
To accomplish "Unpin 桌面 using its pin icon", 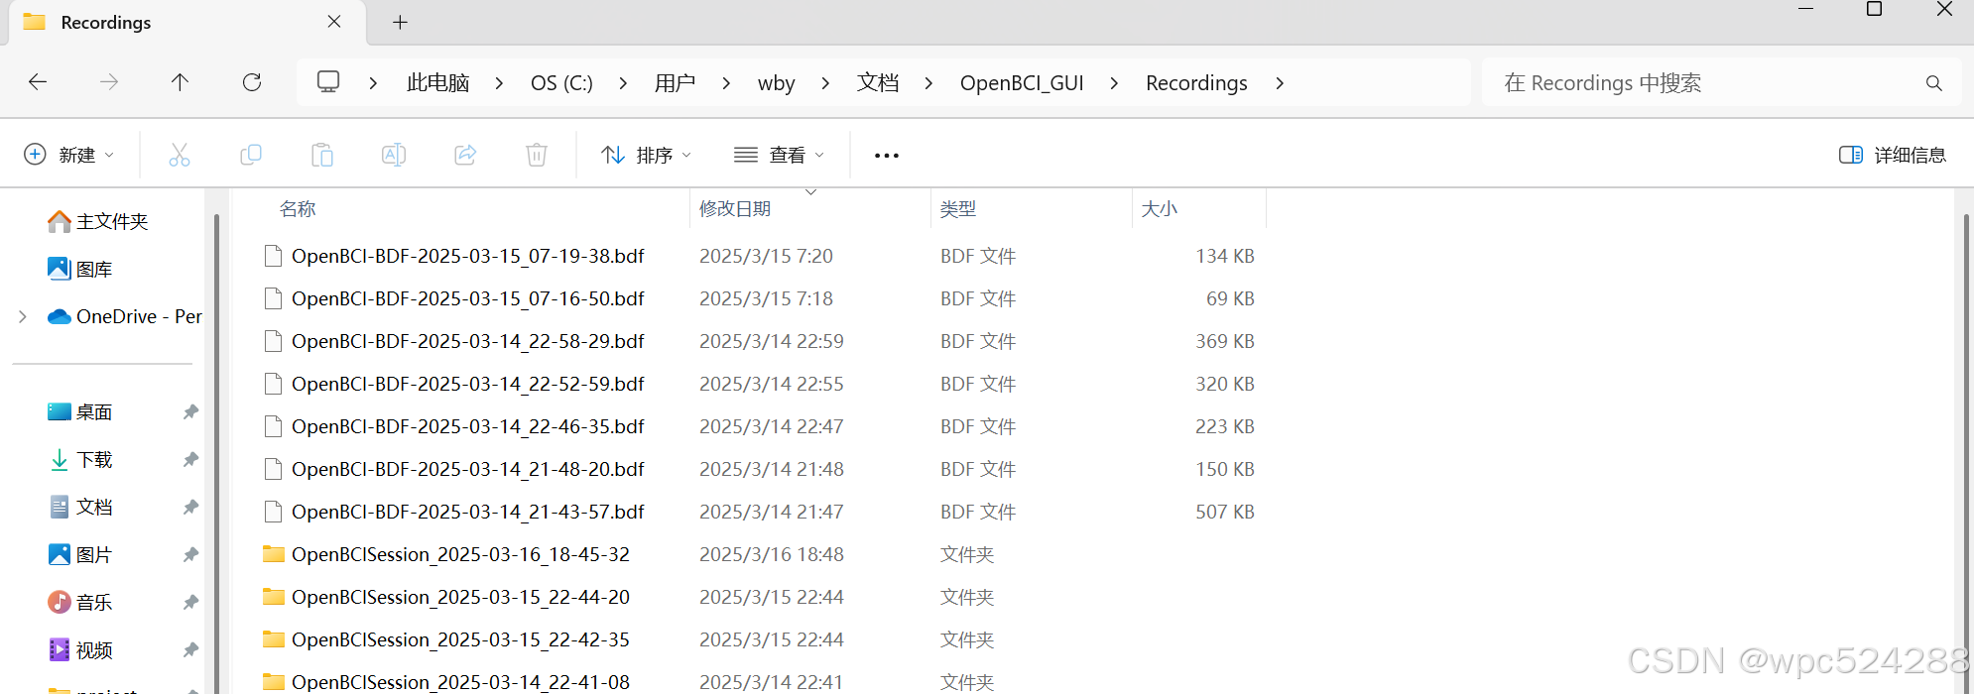I will (190, 411).
